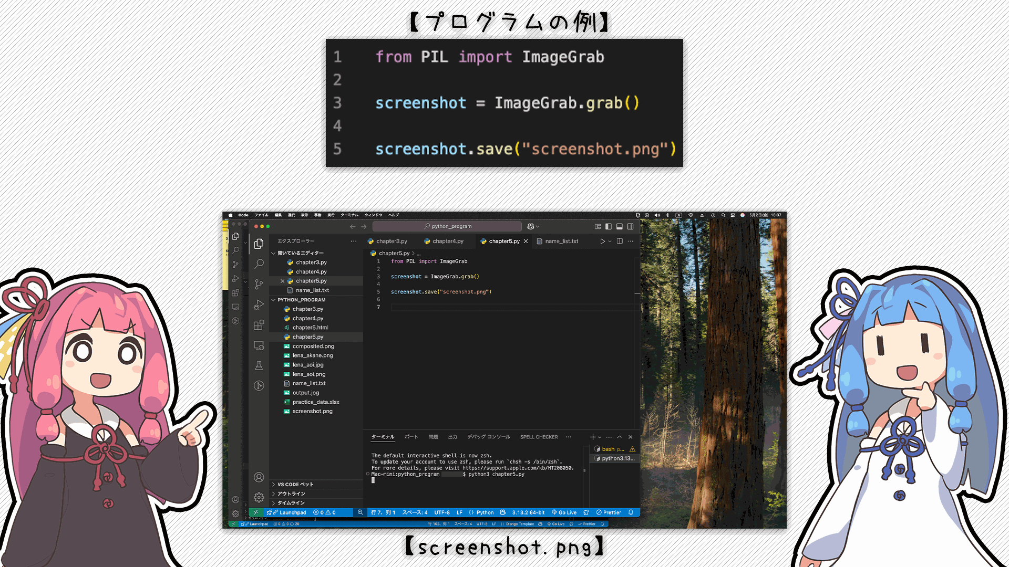Open Search view in front window activity bar
Screen dimensions: 1009x567
(259, 264)
